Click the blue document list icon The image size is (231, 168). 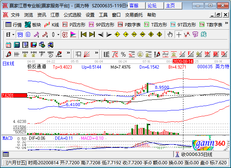[28, 35]
